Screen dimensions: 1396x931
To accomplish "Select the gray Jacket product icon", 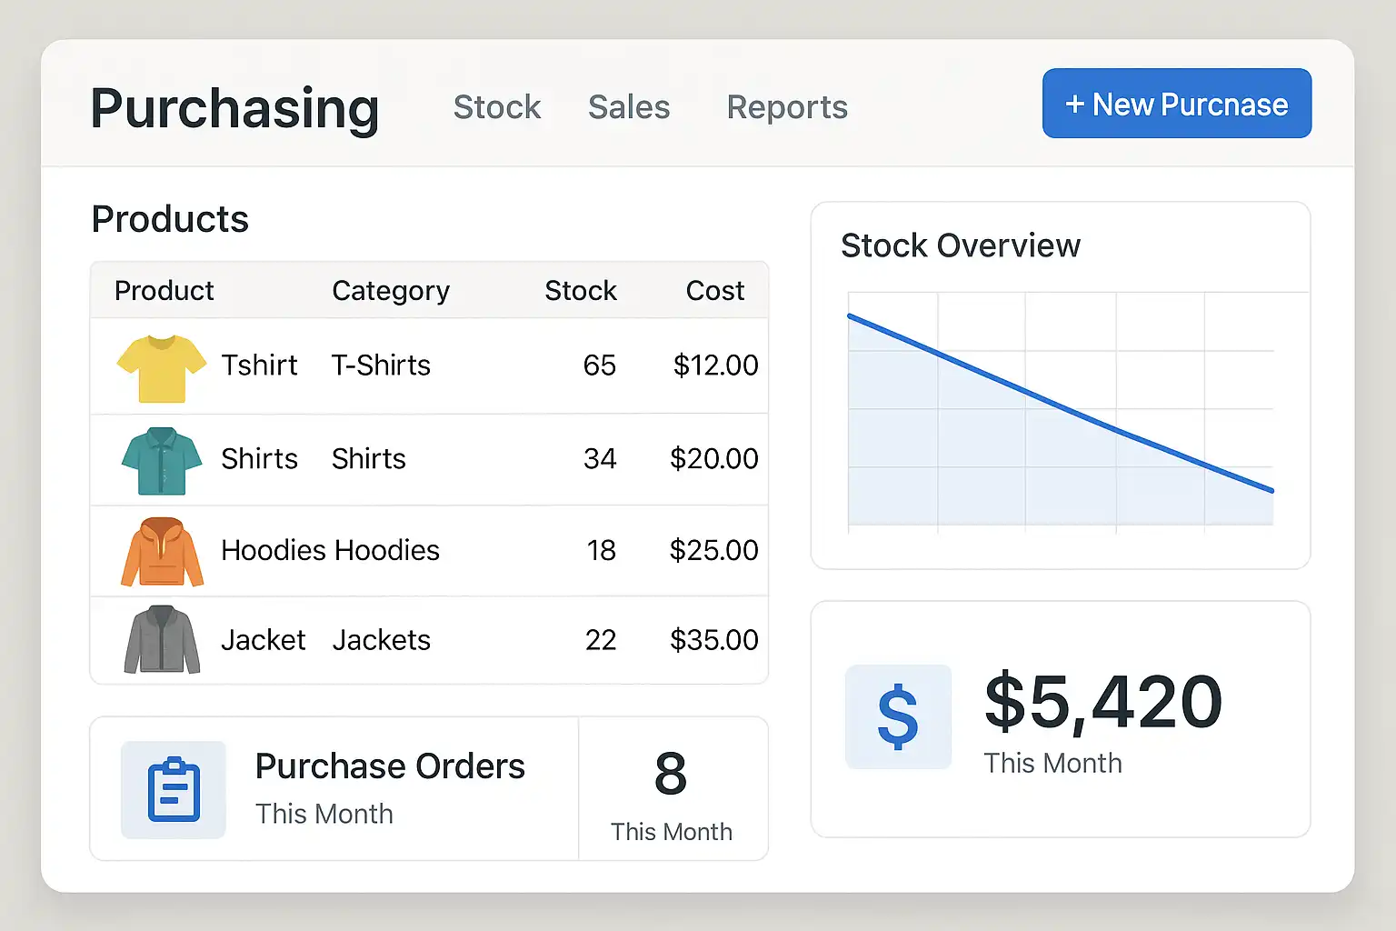I will point(162,640).
